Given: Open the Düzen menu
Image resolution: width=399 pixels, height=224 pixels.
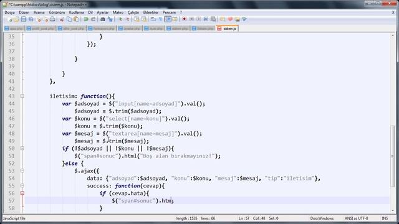Looking at the screenshot, I should point(24,12).
